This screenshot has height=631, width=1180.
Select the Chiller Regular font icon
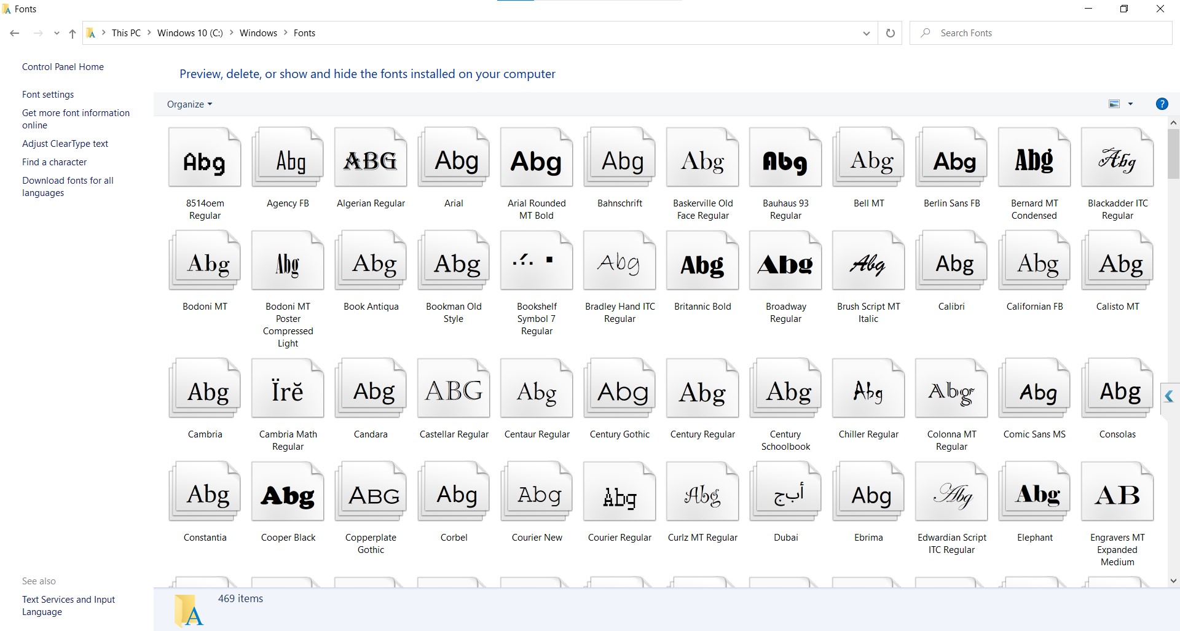coord(868,388)
